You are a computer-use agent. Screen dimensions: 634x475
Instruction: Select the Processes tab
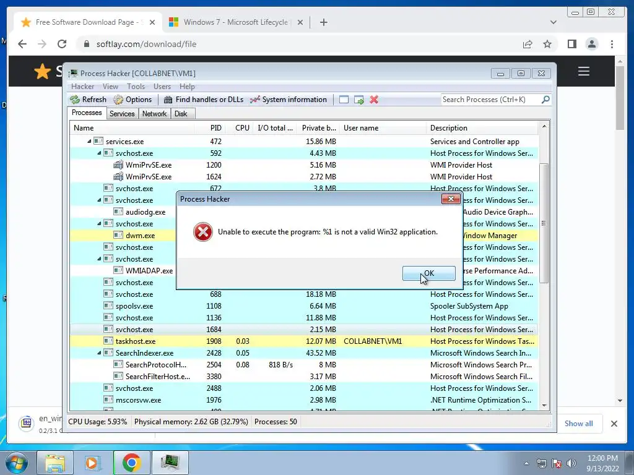[x=87, y=113]
